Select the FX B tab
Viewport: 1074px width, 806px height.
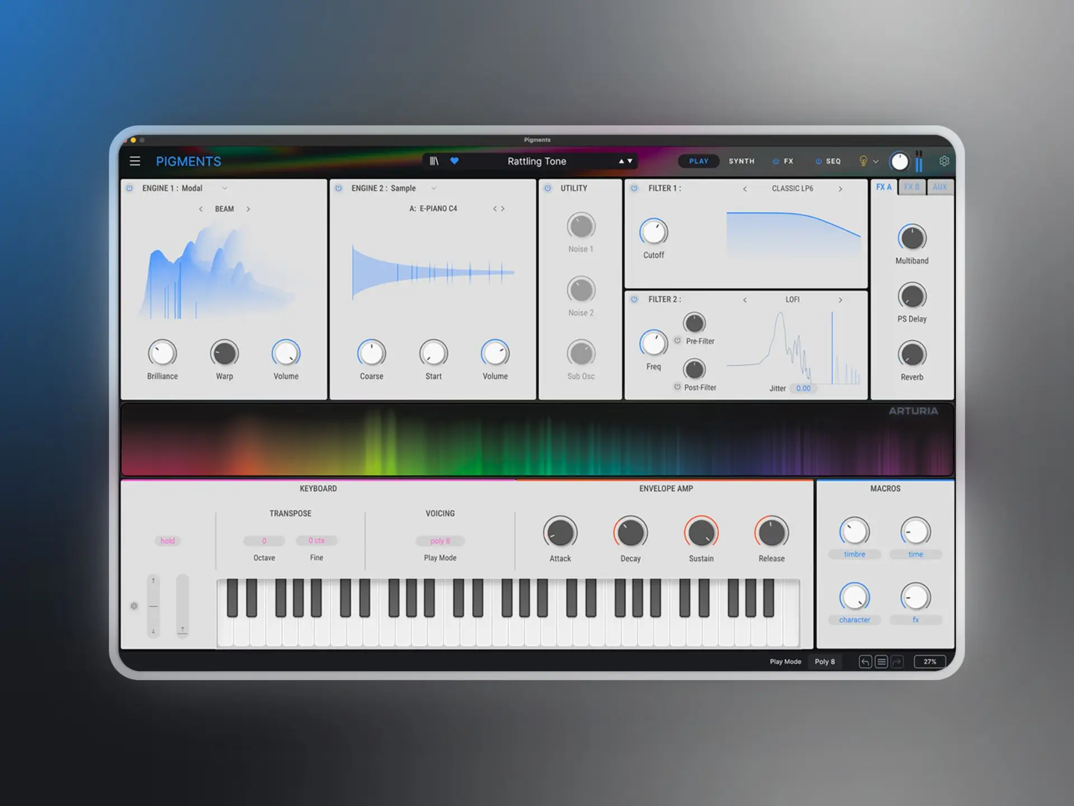912,187
